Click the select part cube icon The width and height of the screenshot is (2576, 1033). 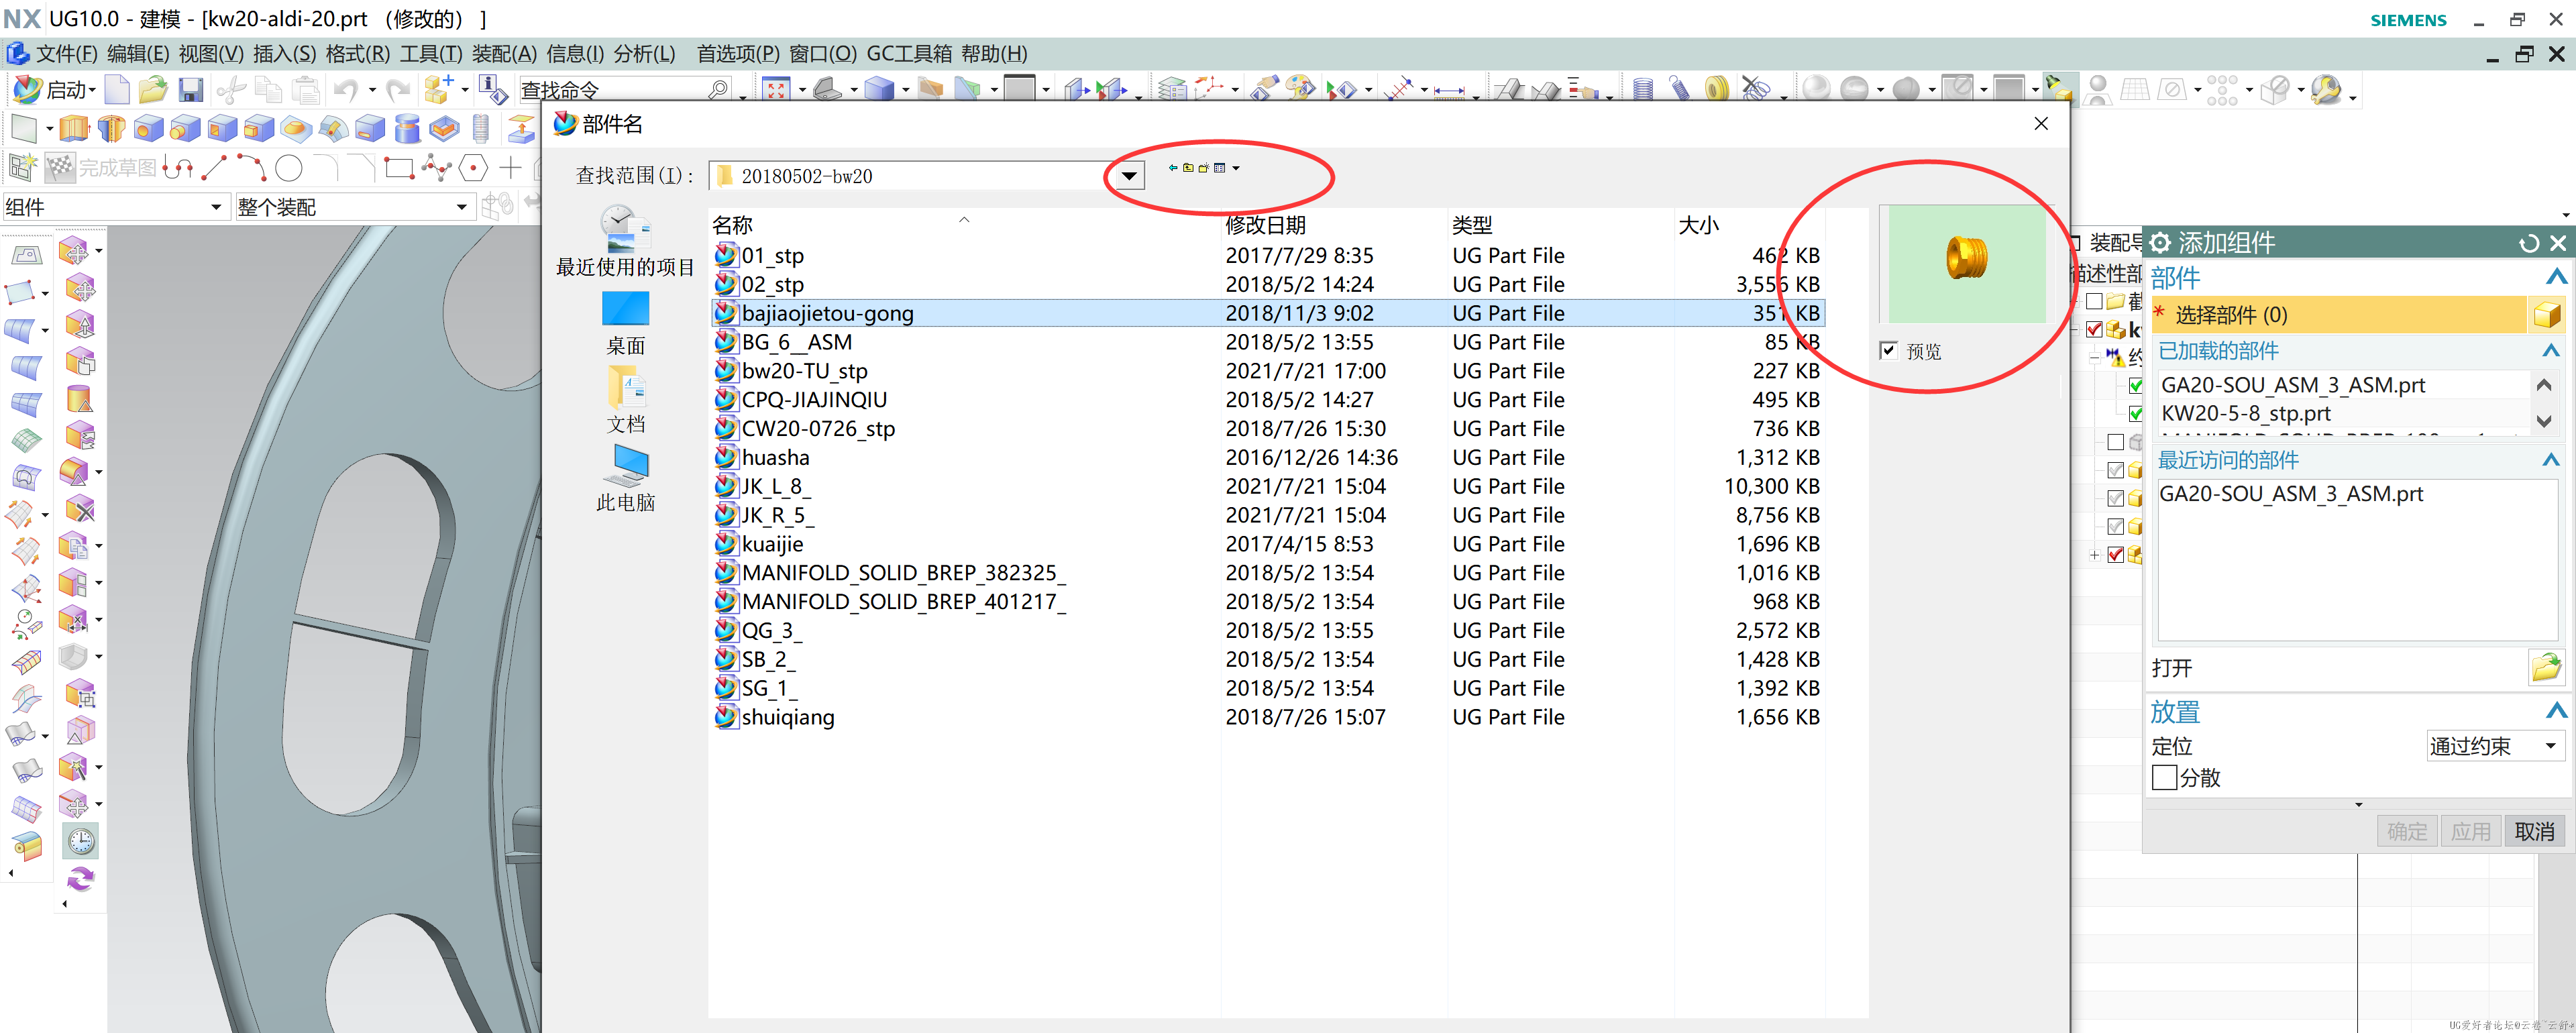click(x=2547, y=315)
